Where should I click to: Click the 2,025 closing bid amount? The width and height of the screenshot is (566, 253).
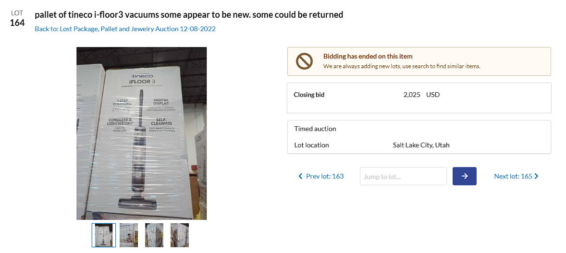click(412, 95)
